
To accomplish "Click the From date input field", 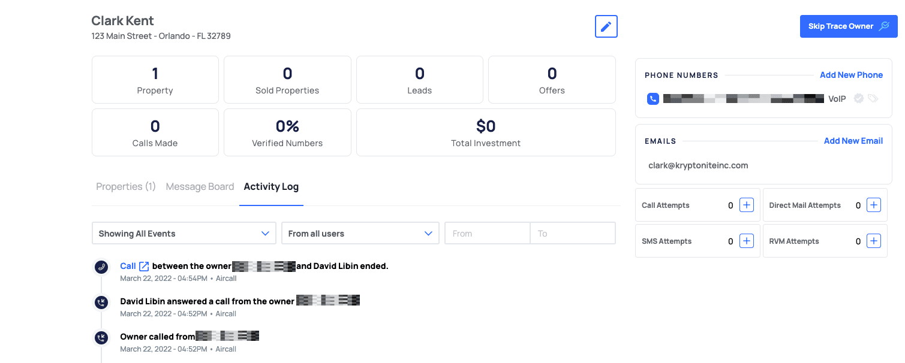I will click(487, 234).
